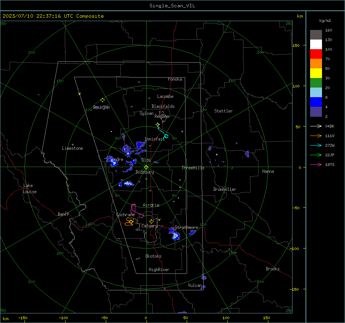Click the Hanna label
Screen dimensions: 345x323
point(268,171)
